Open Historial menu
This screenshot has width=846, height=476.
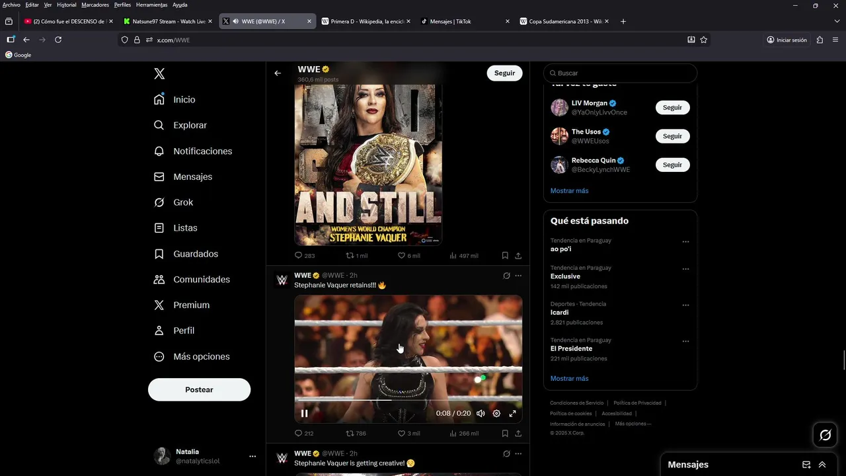[66, 5]
